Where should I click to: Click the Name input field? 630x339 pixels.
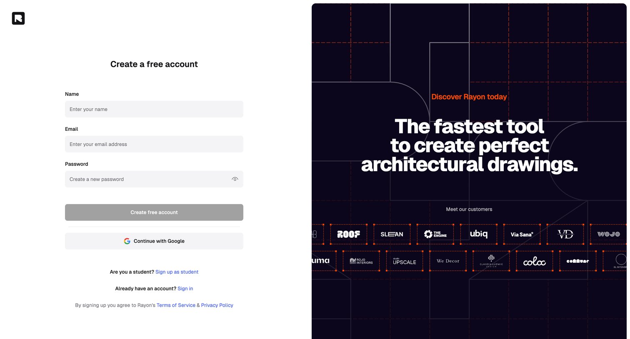[x=154, y=109]
